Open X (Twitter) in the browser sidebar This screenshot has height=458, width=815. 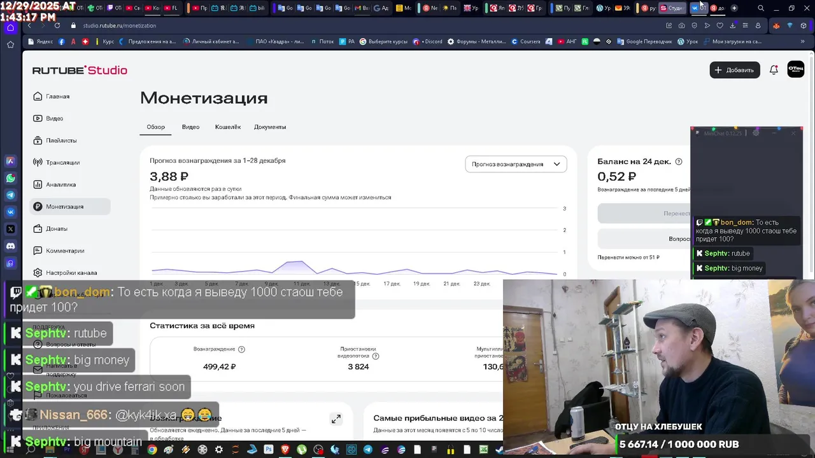(10, 229)
